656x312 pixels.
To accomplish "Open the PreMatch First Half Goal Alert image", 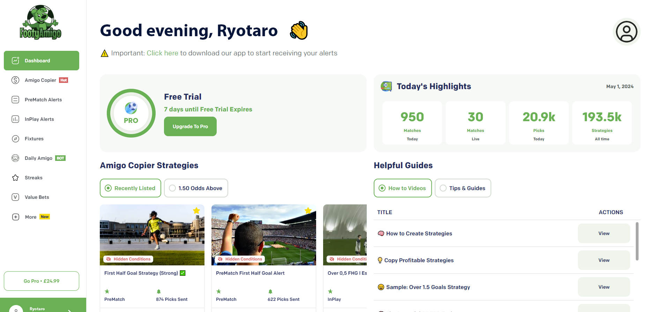I will click(x=264, y=235).
